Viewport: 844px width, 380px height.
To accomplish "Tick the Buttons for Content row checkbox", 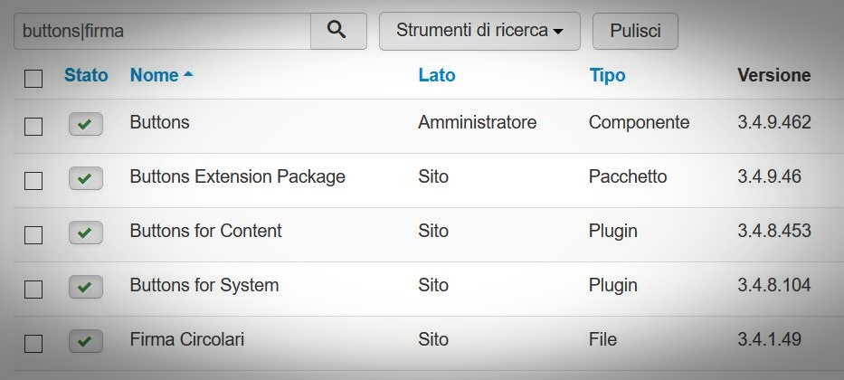I will [33, 235].
